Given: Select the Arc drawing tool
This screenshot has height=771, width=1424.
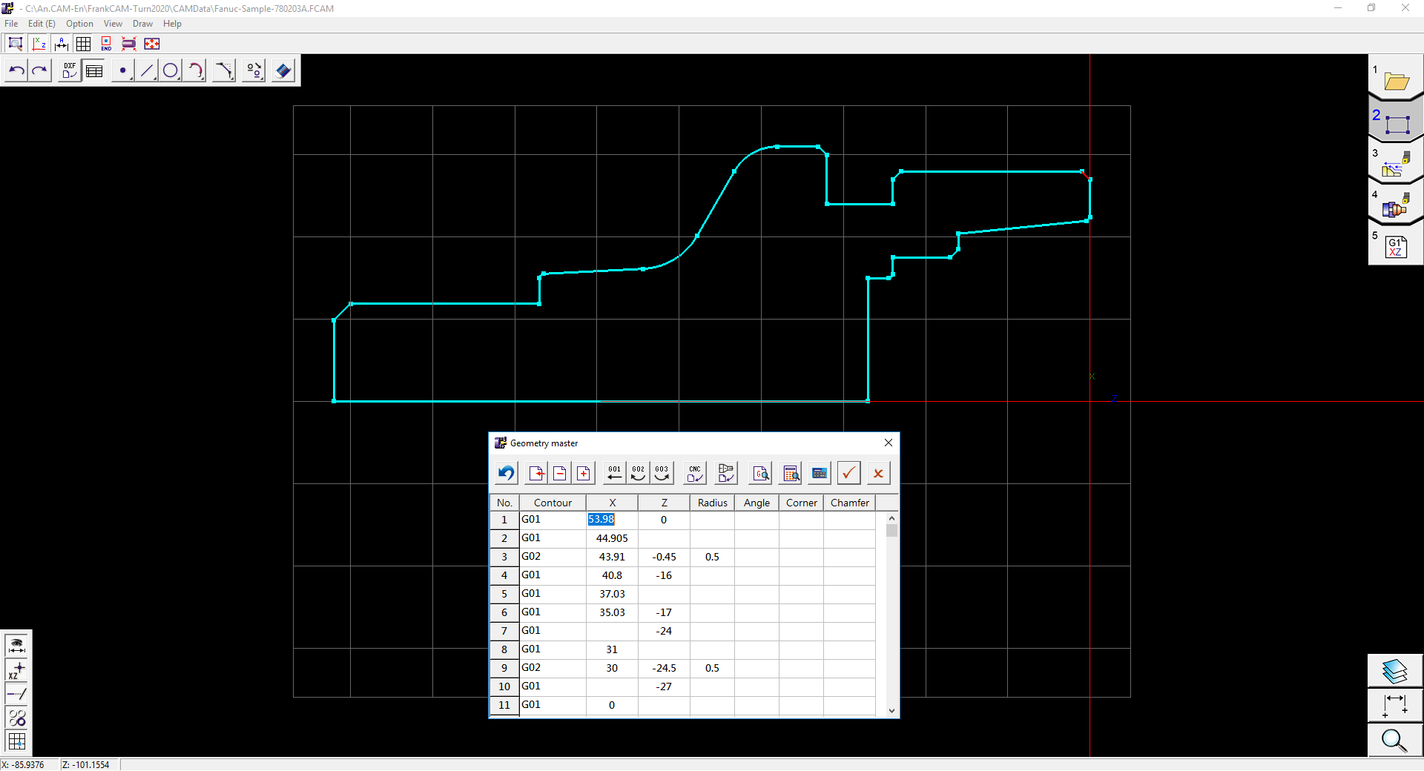Looking at the screenshot, I should click(195, 70).
